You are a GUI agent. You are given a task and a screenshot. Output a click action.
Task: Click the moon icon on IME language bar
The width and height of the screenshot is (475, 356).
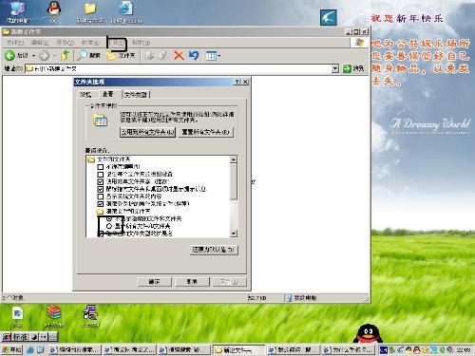coord(34,337)
